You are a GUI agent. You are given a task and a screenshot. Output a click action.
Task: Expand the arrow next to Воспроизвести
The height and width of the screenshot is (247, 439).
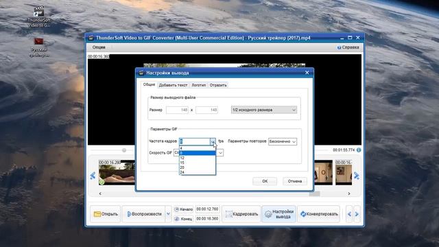tap(168, 214)
